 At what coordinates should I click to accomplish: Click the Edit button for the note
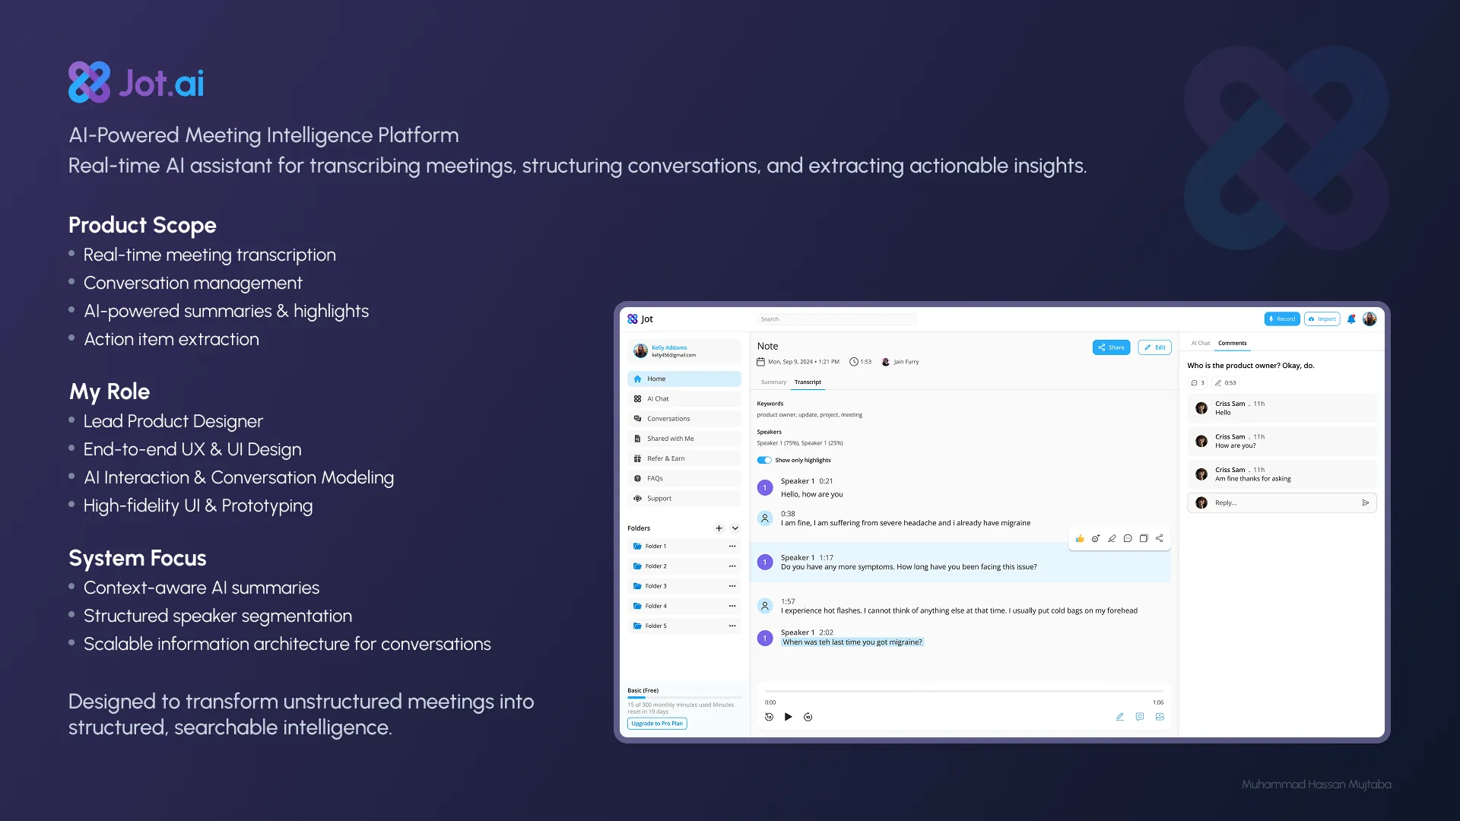1155,347
